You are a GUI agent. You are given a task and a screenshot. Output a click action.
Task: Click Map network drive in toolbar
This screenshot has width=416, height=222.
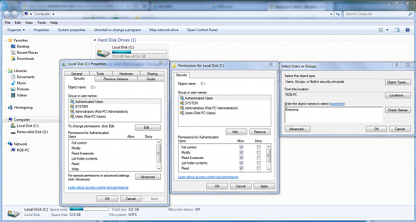pos(164,30)
